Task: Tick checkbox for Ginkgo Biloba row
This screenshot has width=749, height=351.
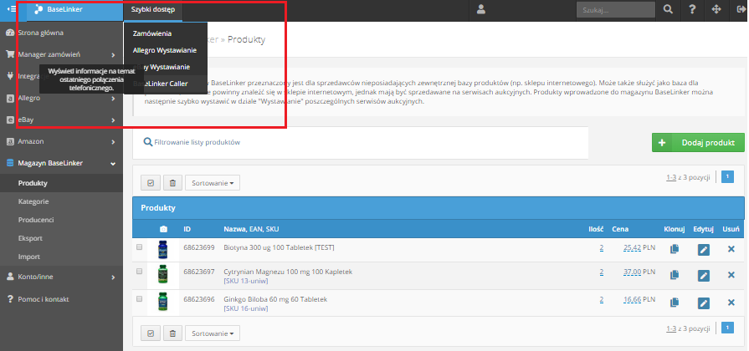Action: (x=139, y=299)
